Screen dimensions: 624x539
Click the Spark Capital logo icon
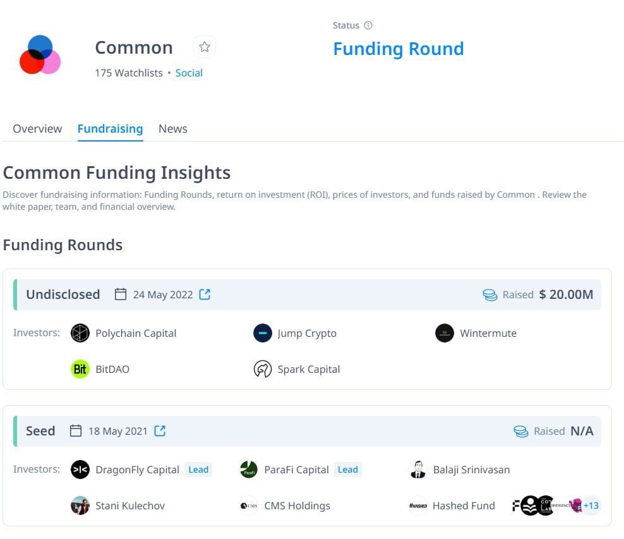(263, 369)
